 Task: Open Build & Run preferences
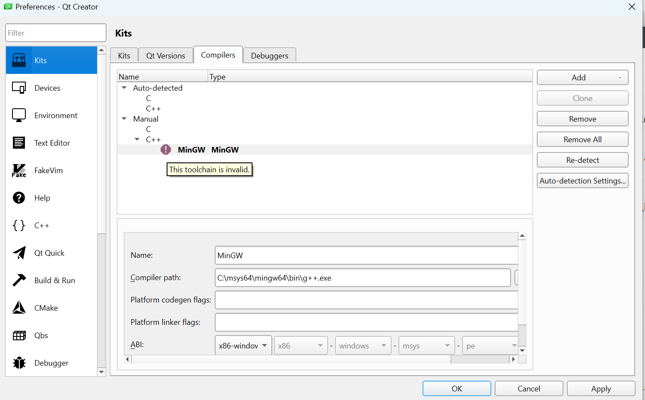tap(52, 280)
